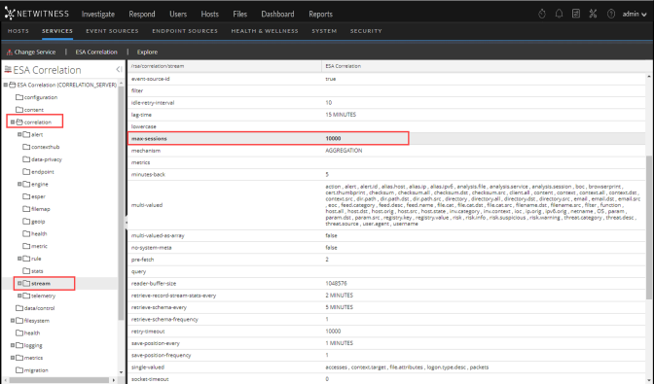Open the admin user dropdown
This screenshot has height=384, width=654.
(635, 14)
